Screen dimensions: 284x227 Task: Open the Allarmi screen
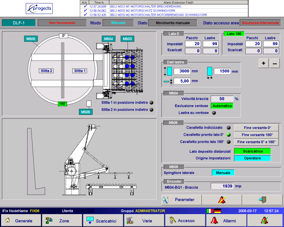[x=226, y=220]
